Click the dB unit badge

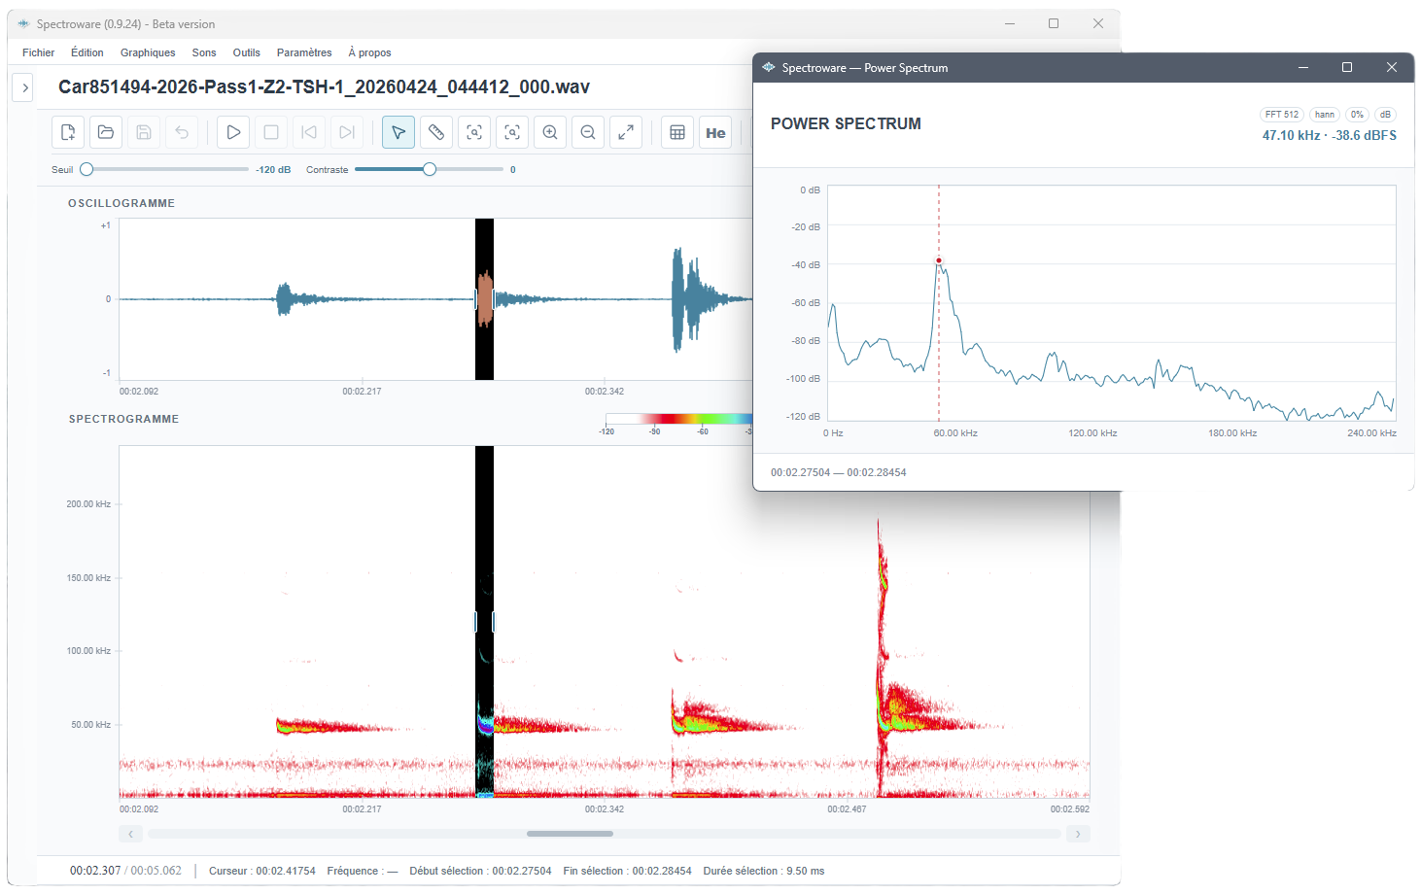click(x=1385, y=115)
